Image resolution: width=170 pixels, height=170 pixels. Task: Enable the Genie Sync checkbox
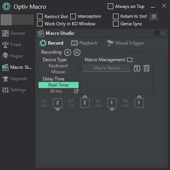[x=116, y=24]
